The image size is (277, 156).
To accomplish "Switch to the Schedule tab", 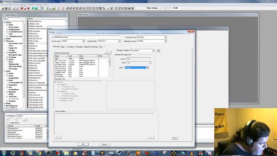I will click(79, 47).
